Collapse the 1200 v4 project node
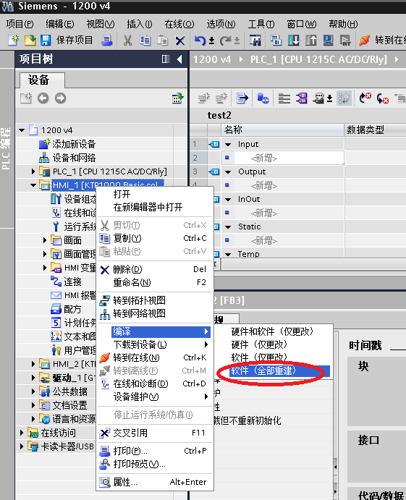Screen dimensions: 406x500 point(22,130)
